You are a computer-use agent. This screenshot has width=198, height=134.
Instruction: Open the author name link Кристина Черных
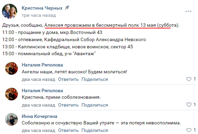click(42, 8)
